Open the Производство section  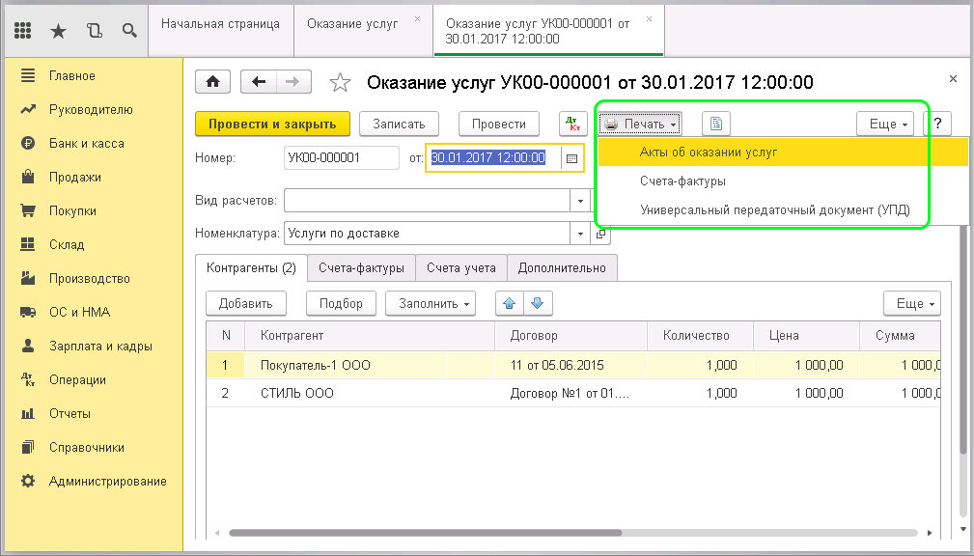coord(92,278)
